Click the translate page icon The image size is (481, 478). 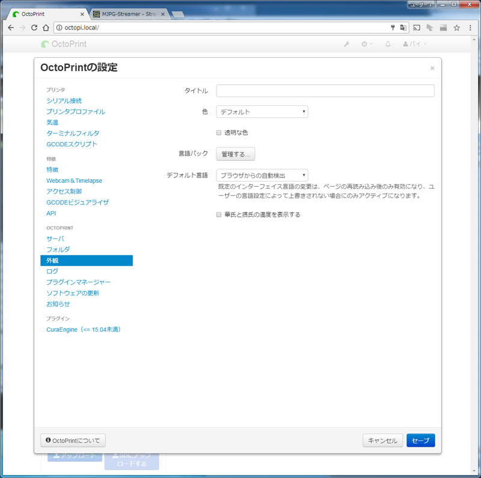click(x=403, y=28)
